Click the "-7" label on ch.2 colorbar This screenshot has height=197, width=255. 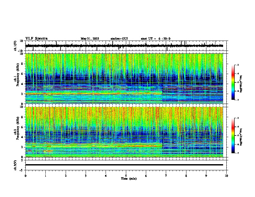coord(237,153)
